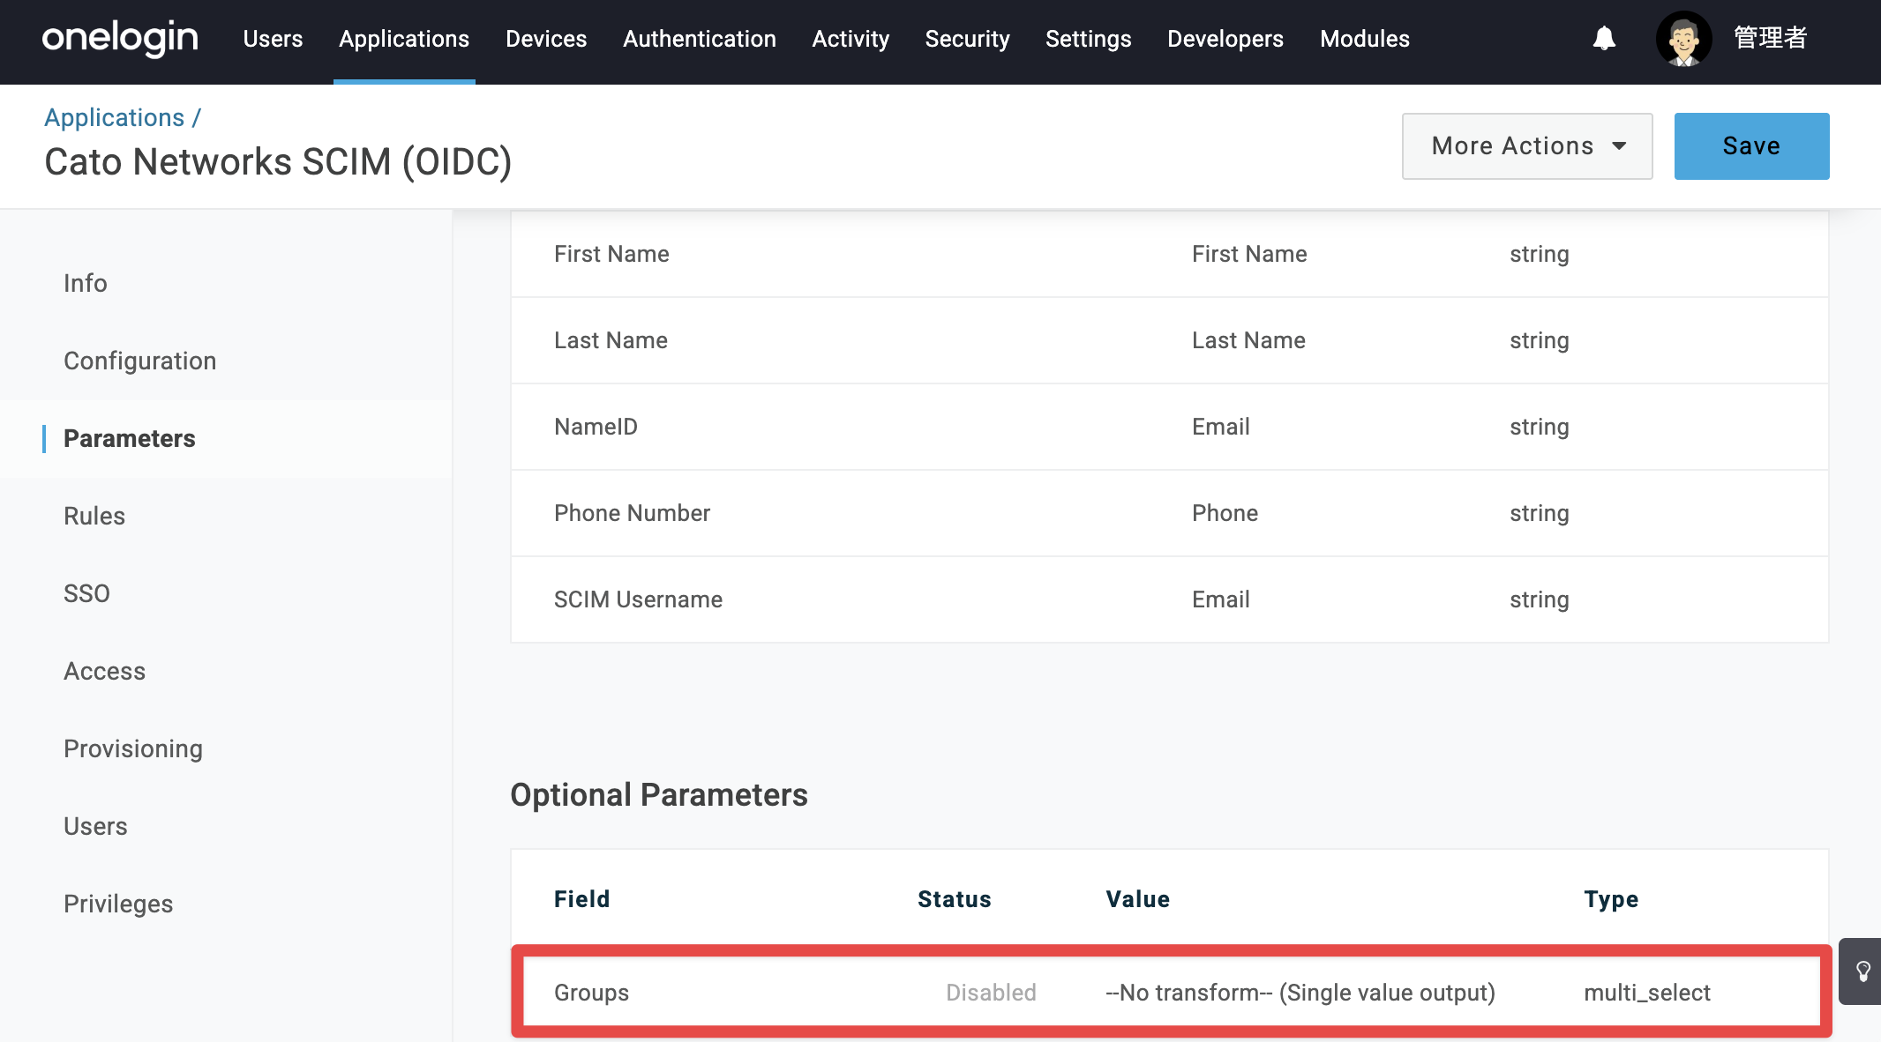1881x1042 pixels.
Task: Save the application settings
Action: pos(1751,146)
